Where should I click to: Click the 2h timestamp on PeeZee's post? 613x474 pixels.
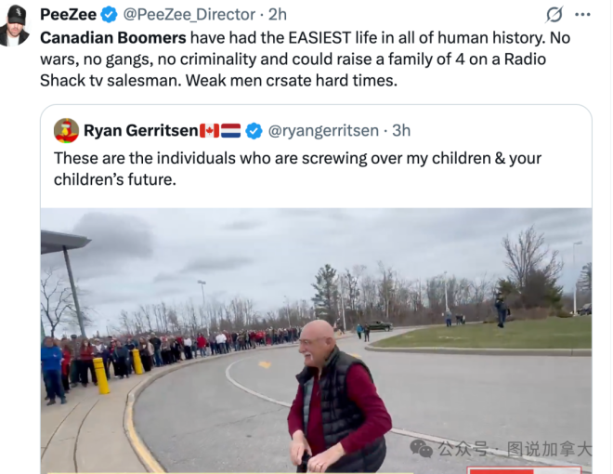click(278, 15)
